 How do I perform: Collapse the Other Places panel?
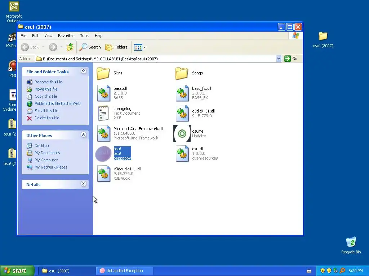click(x=83, y=135)
